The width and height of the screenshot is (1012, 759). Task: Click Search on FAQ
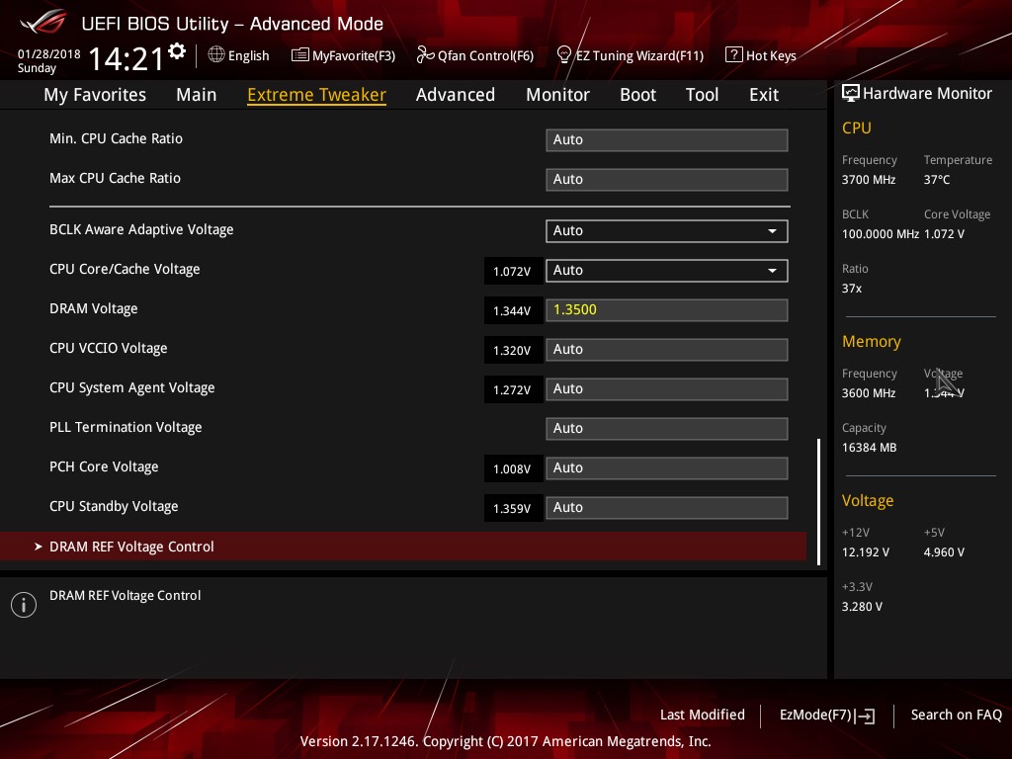pos(956,715)
